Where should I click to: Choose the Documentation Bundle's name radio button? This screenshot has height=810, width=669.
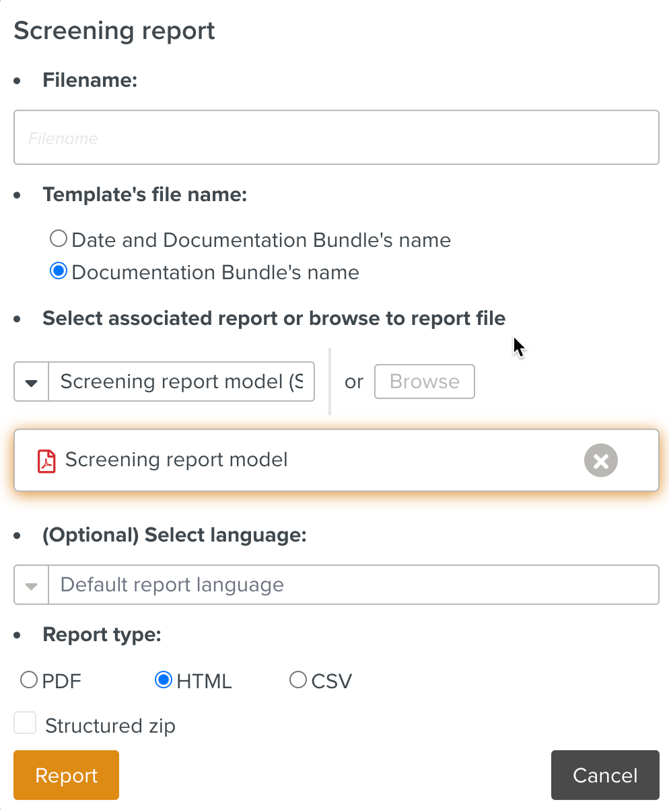point(59,272)
